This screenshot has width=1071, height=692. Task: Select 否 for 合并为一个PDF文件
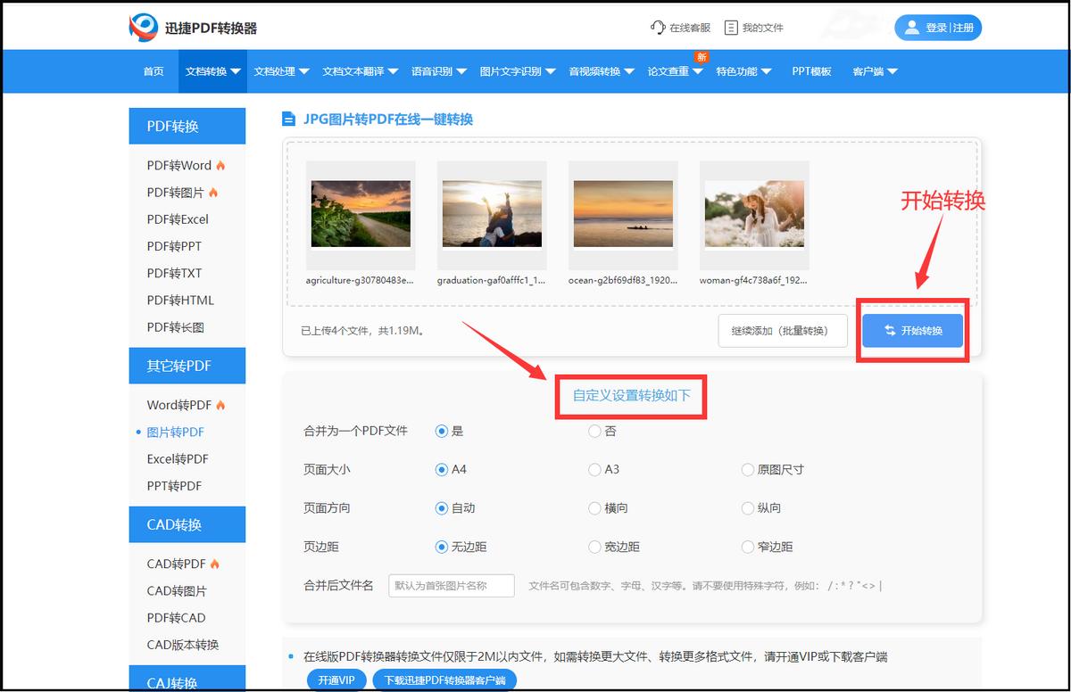coord(594,431)
